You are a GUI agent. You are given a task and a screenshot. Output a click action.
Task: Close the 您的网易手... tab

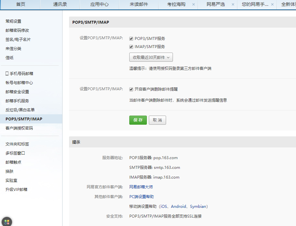coord(272,5)
